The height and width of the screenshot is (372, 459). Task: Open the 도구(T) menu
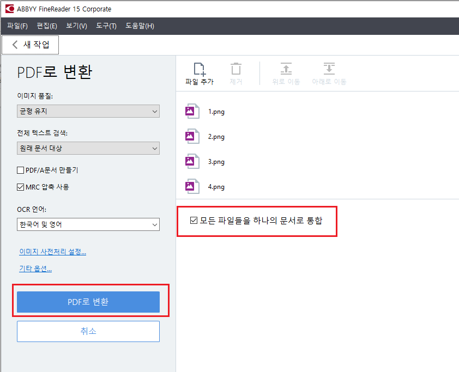pyautogui.click(x=106, y=26)
